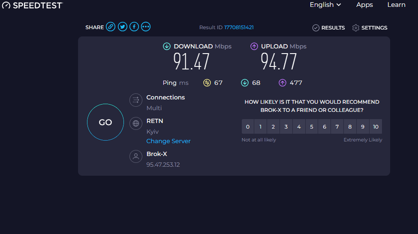Viewport: 418px width, 234px height.
Task: Select rating 7 in recommendation scale
Action: 337,126
